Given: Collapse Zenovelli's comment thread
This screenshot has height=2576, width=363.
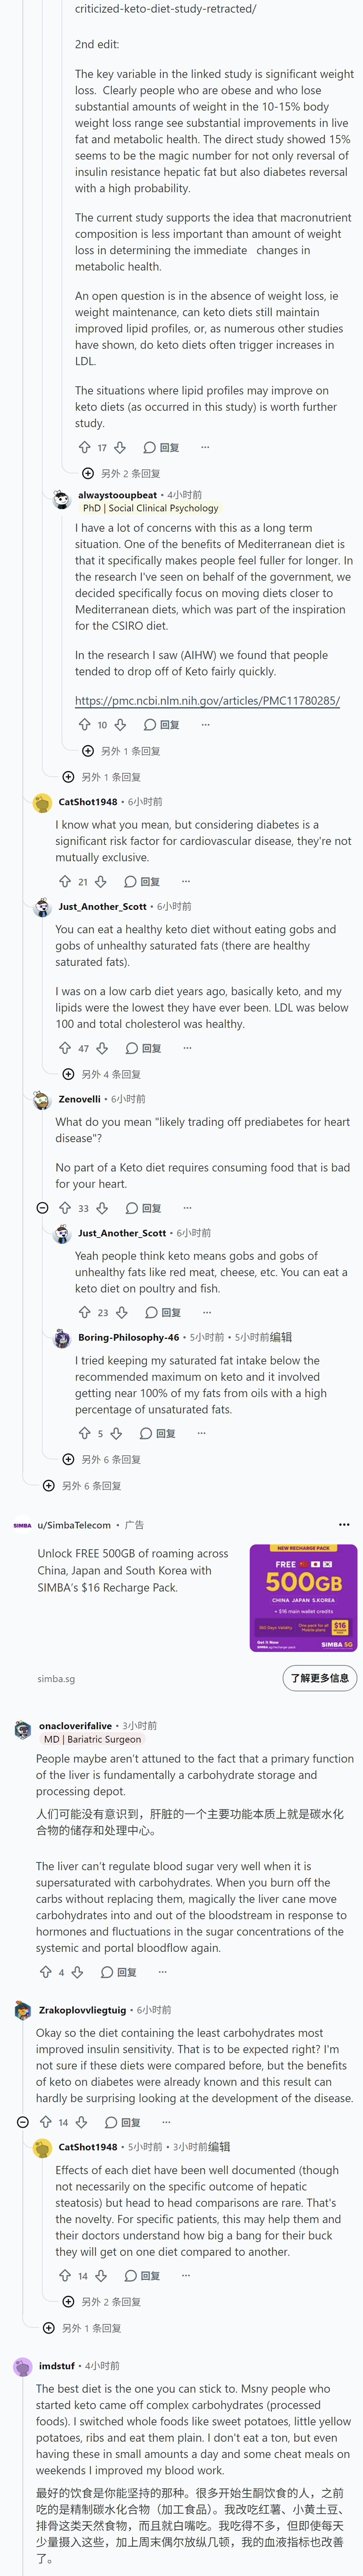Looking at the screenshot, I should 42,1208.
